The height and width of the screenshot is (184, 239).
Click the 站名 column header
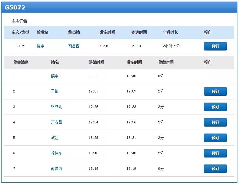click(55, 62)
